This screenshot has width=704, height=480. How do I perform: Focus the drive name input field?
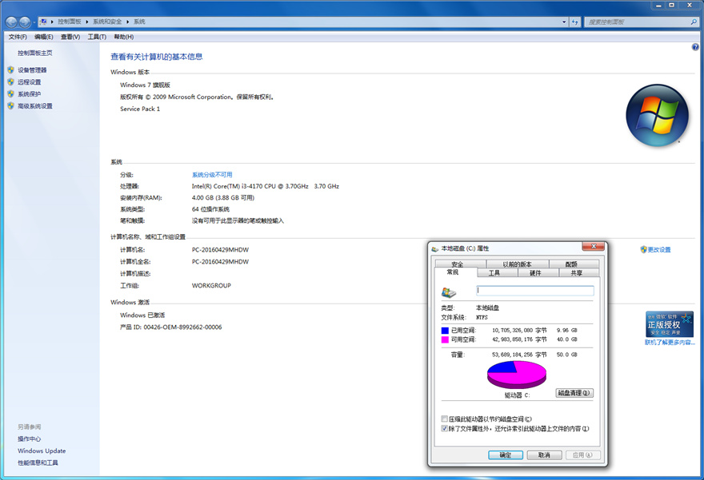tap(534, 291)
